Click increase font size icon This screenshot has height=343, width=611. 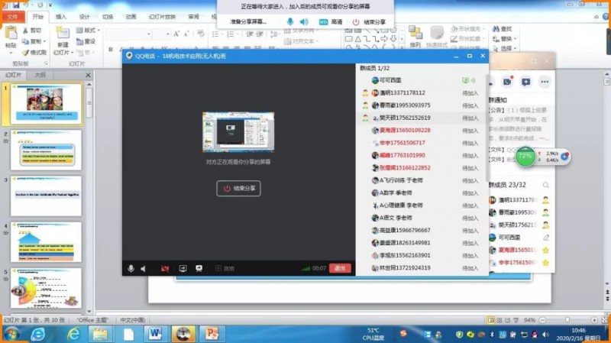[x=176, y=34]
